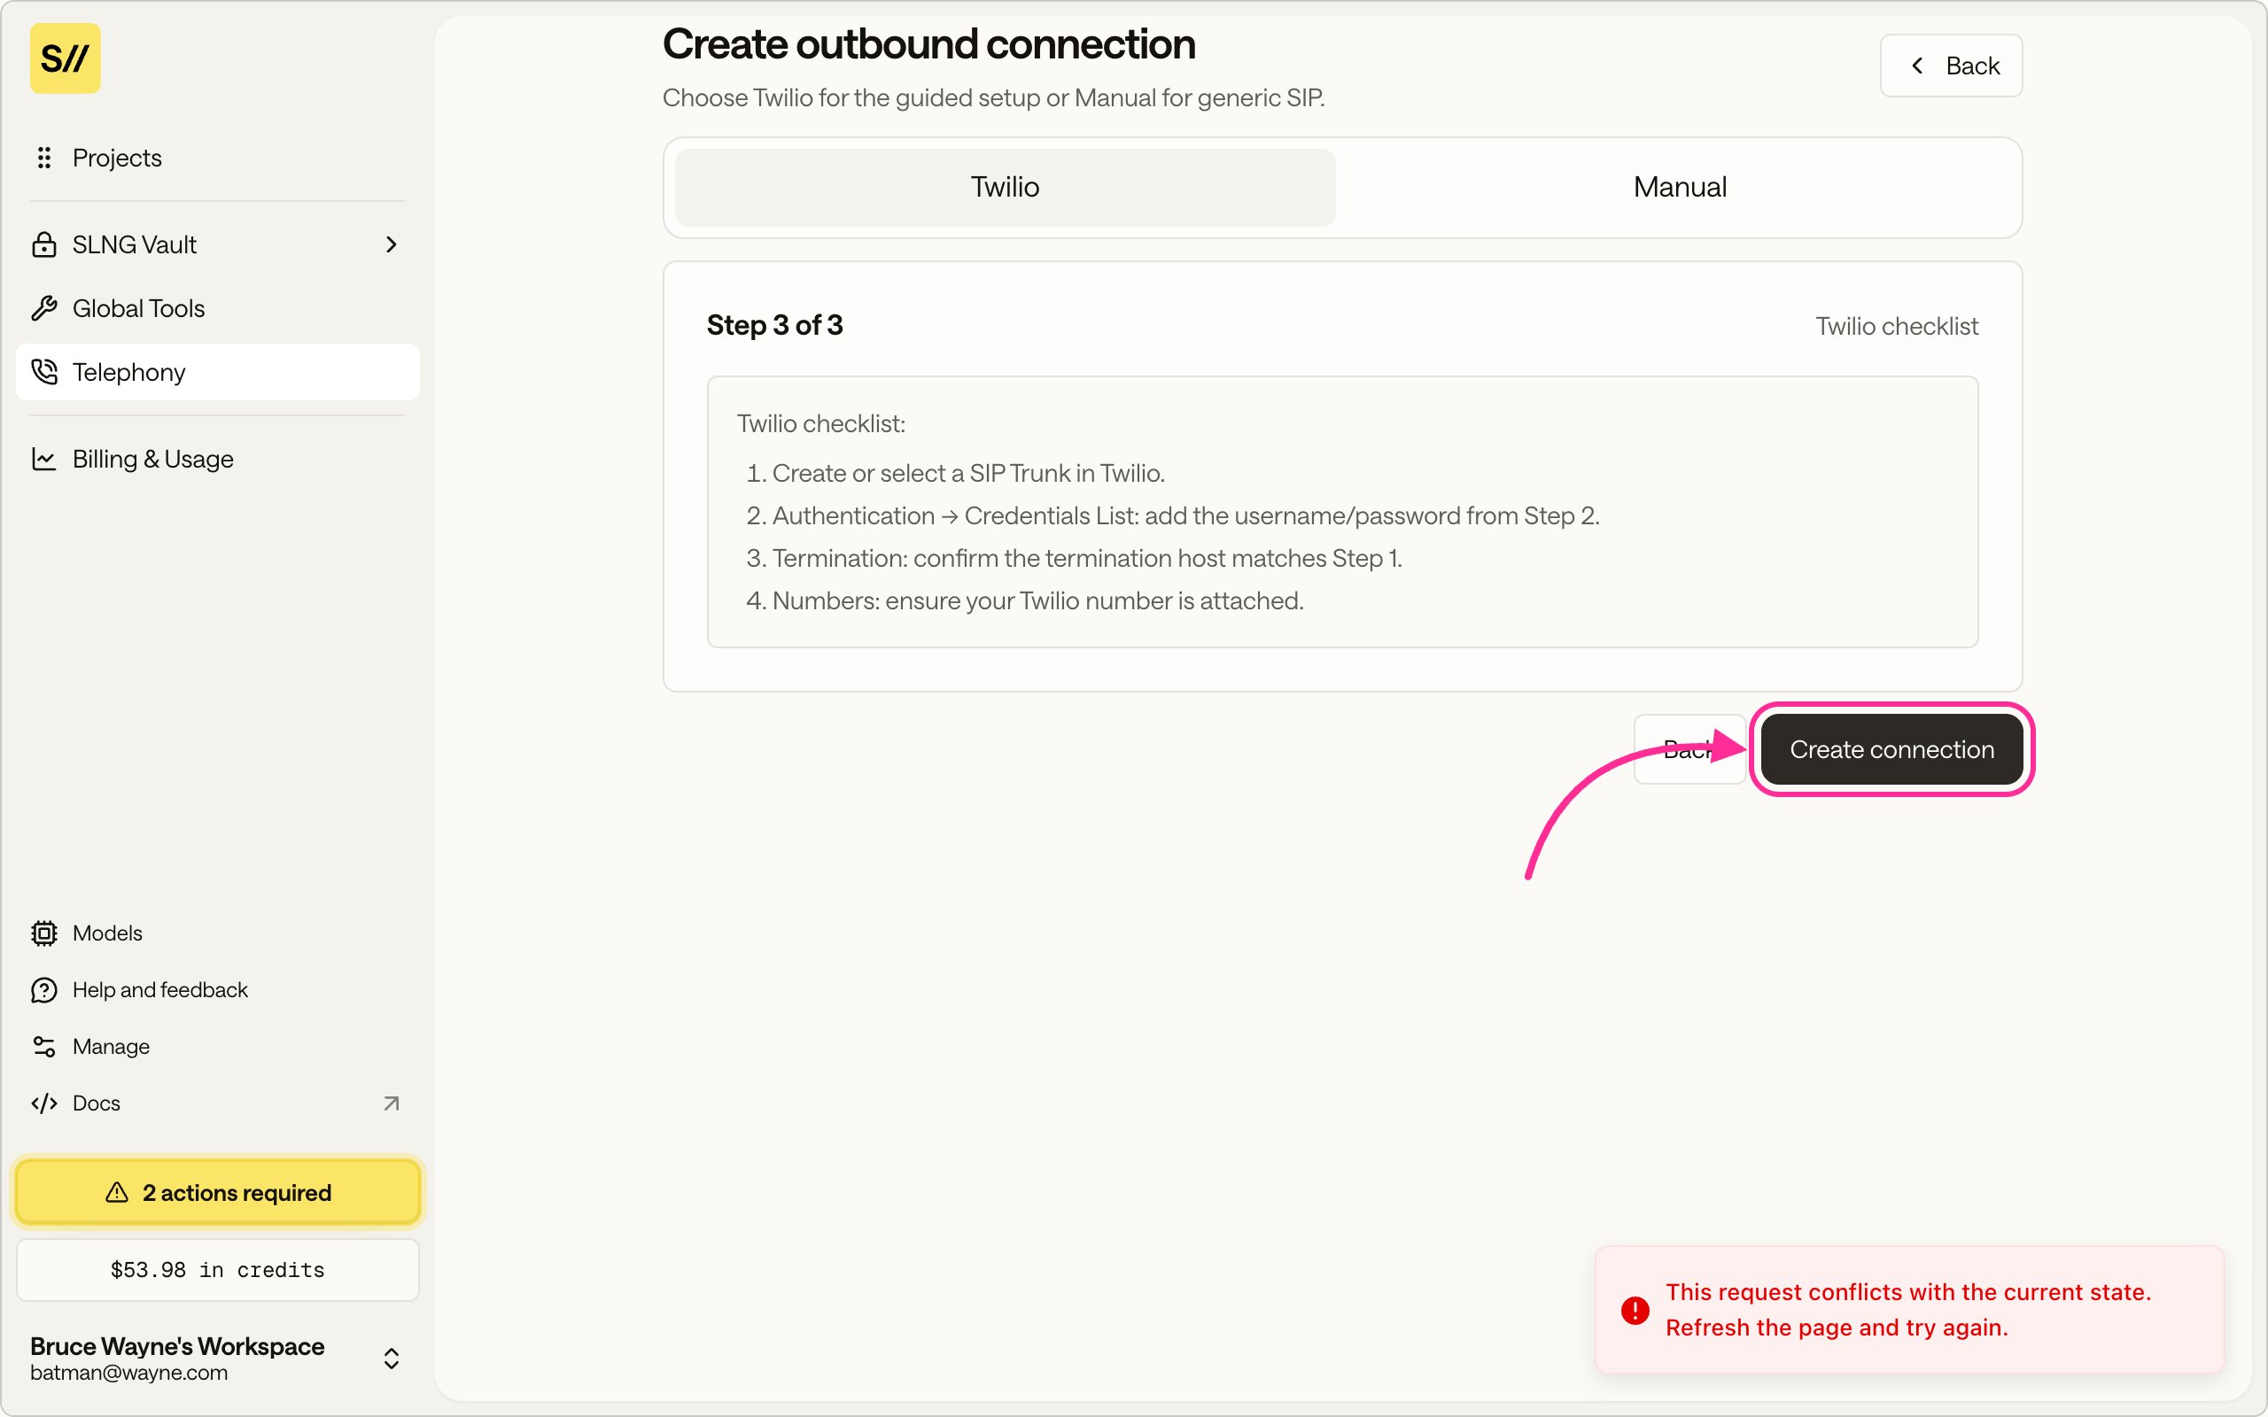
Task: Click the warning triangle in actions required
Action: pos(117,1192)
